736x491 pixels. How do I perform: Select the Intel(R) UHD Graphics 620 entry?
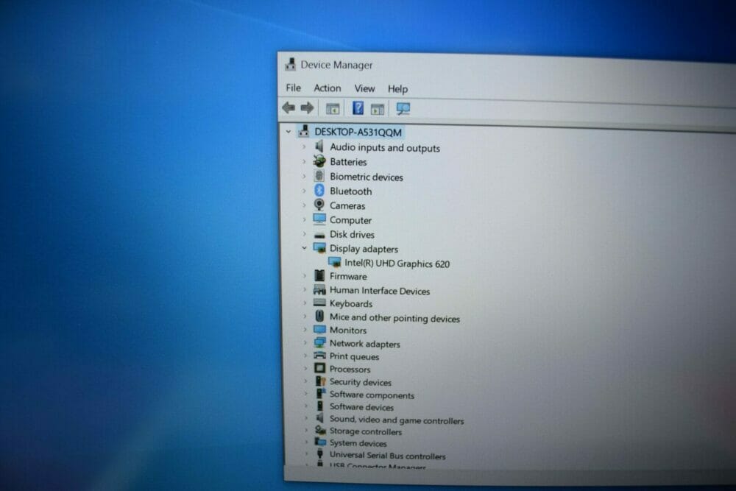click(x=397, y=264)
